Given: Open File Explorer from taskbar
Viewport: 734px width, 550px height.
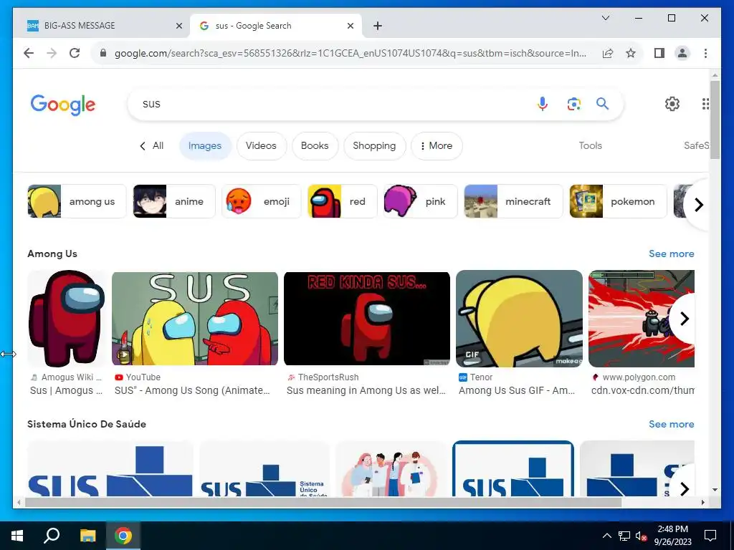Looking at the screenshot, I should pos(87,536).
